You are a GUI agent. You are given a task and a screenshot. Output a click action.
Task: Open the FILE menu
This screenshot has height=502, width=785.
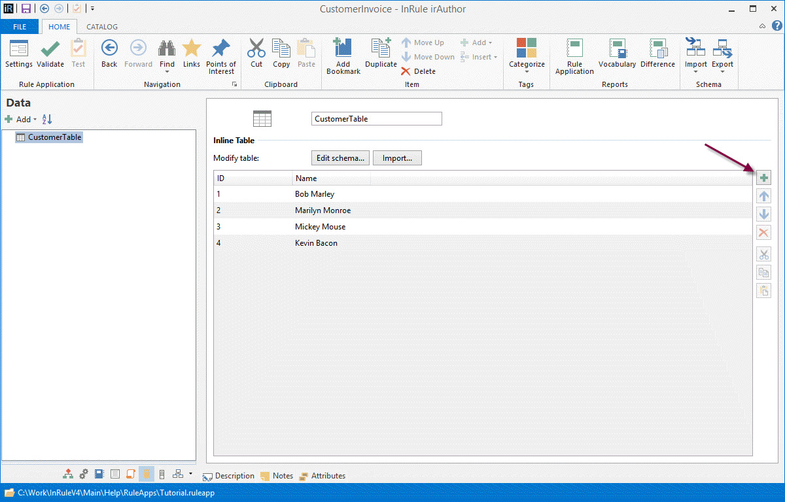[20, 27]
